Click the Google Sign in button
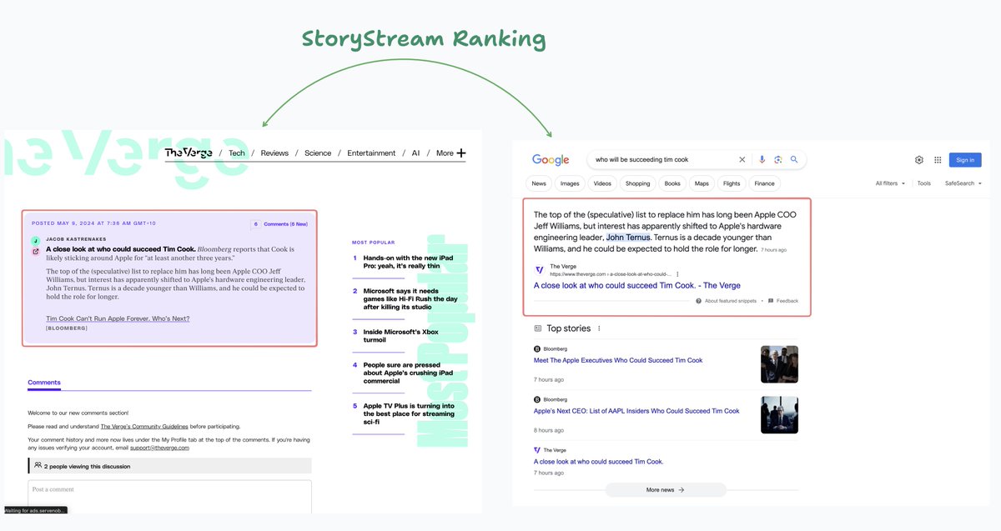 965,160
